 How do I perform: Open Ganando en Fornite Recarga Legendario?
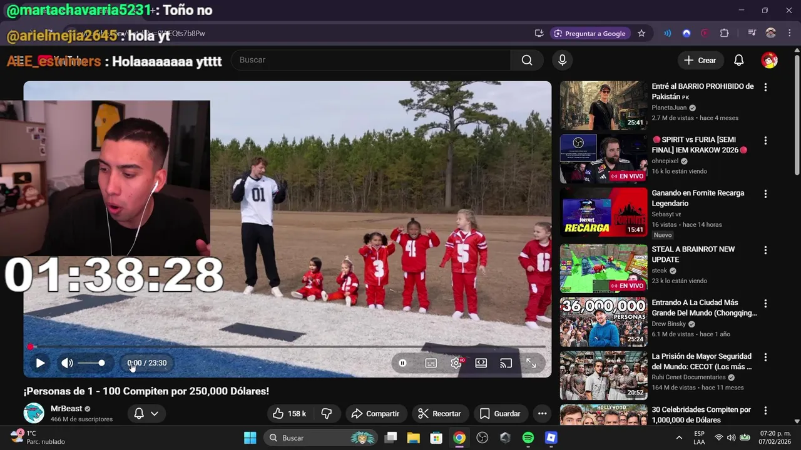point(698,198)
